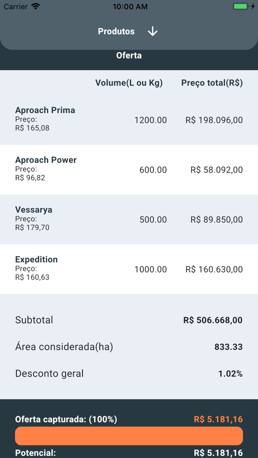
Task: Tap the Área considerada value 833.33
Action: coord(229,347)
